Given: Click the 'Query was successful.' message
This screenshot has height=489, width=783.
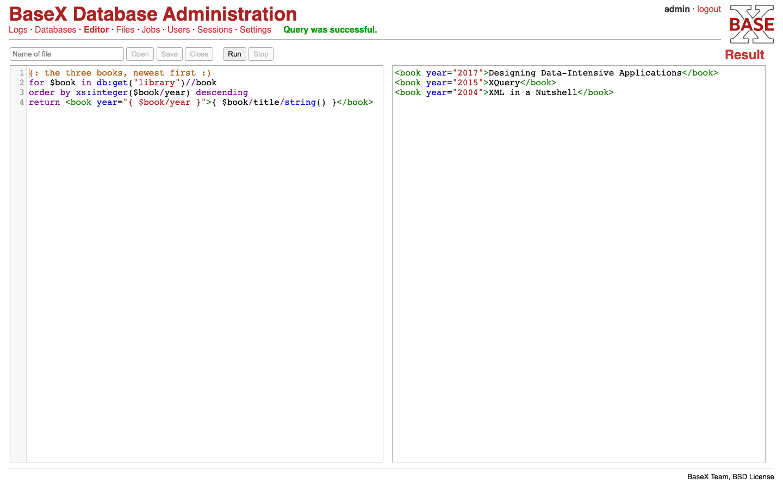Looking at the screenshot, I should pos(330,30).
